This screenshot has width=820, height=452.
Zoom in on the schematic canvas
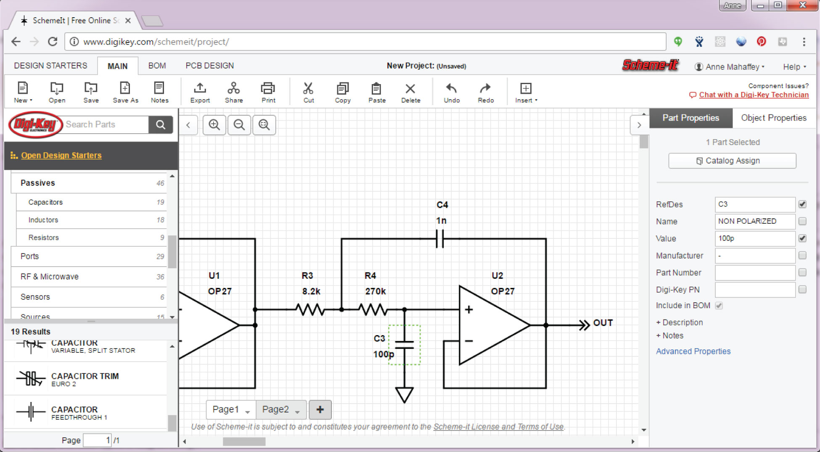tap(214, 125)
